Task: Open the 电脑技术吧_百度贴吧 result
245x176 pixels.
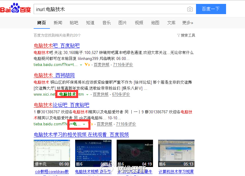Action: click(x=57, y=46)
